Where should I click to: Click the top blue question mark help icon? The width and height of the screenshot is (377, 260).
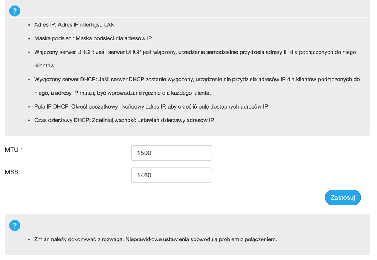click(x=15, y=11)
